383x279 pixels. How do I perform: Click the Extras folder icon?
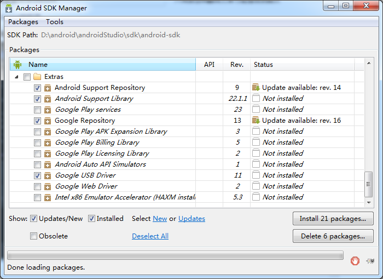pyautogui.click(x=37, y=77)
